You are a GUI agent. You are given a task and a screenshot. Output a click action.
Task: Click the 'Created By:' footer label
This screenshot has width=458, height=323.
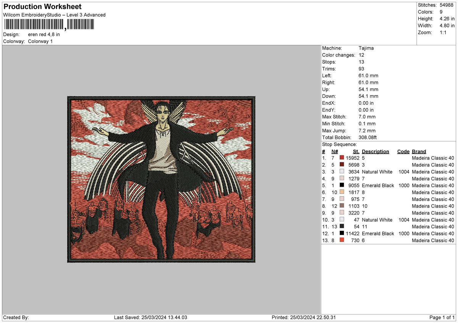pyautogui.click(x=16, y=317)
